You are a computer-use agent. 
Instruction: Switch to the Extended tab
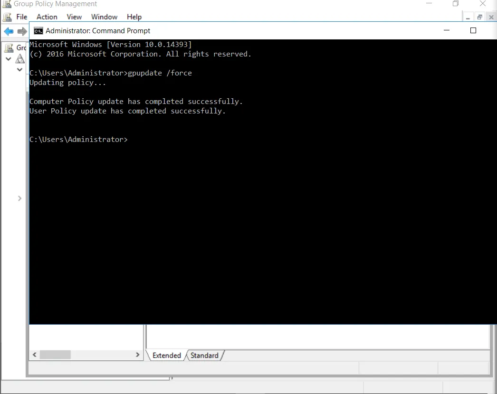pos(166,356)
